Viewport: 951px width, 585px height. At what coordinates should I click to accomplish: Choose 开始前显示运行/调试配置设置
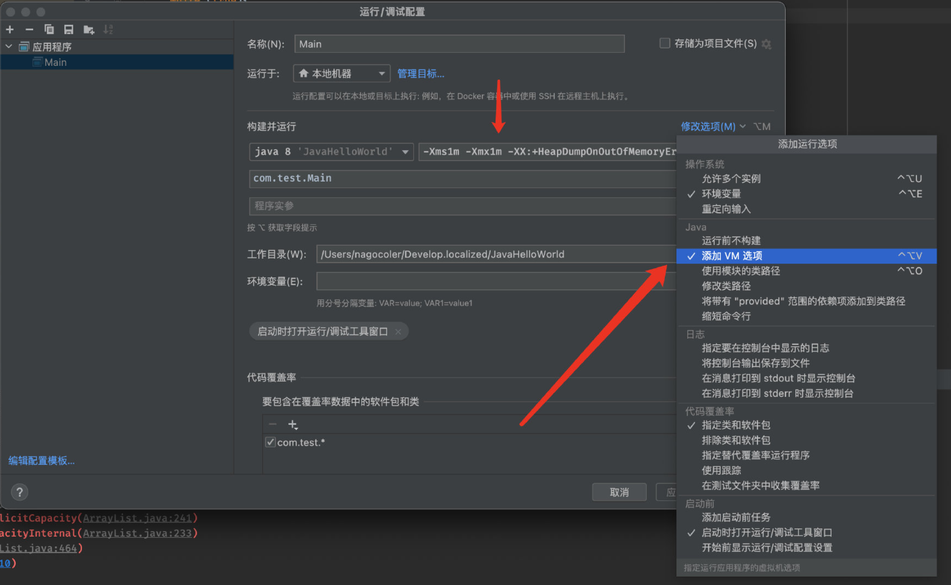(806, 548)
